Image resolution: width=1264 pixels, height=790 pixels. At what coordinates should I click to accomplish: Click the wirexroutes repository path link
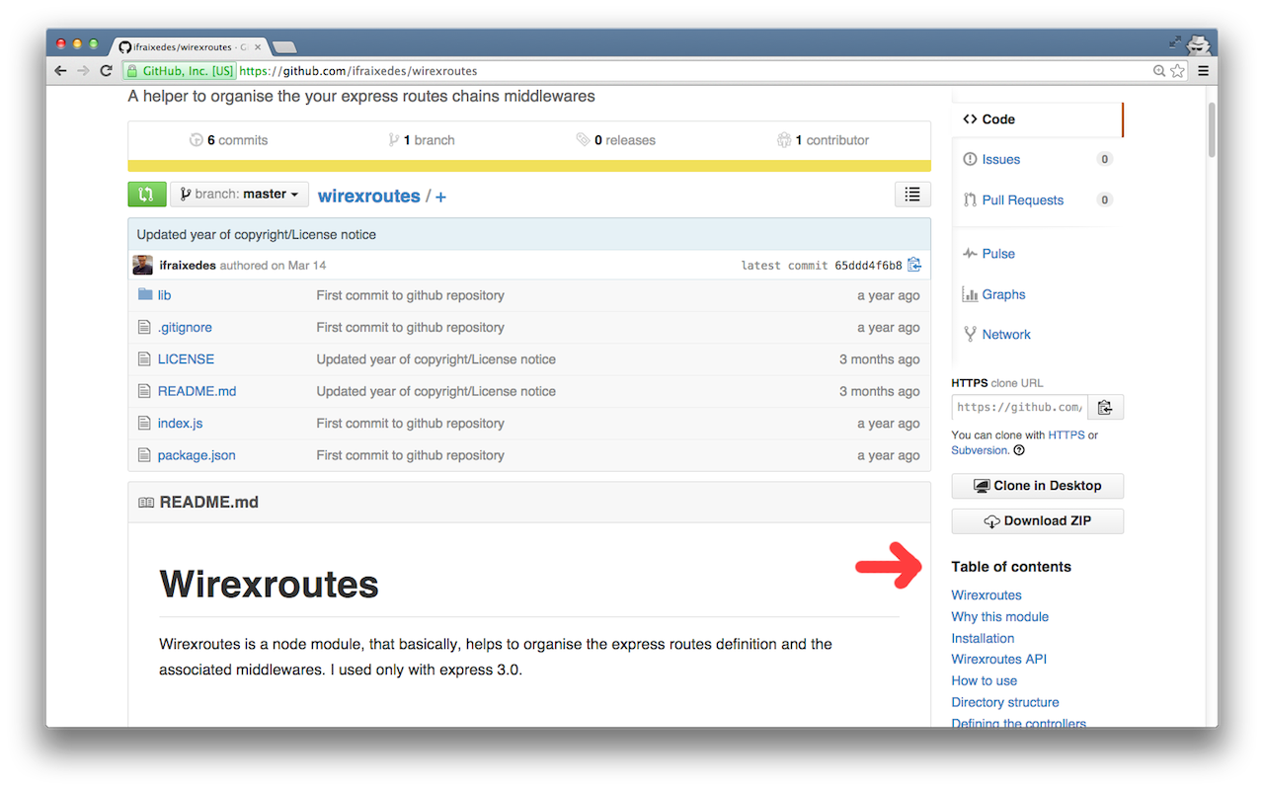tap(368, 196)
